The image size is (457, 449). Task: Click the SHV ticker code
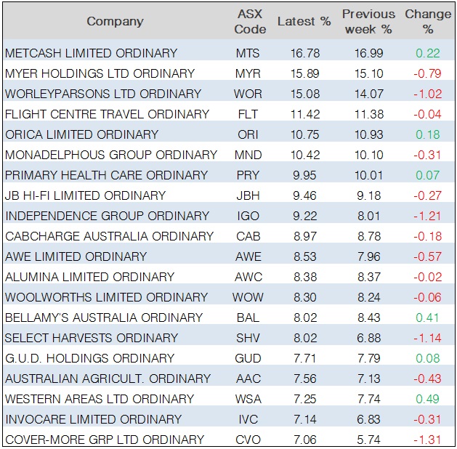tap(248, 338)
